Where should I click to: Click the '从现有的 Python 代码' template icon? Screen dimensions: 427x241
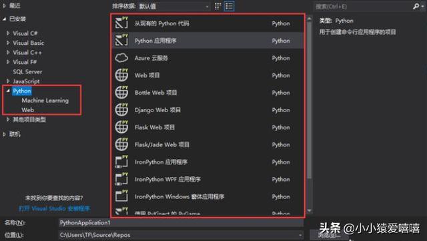coord(121,23)
